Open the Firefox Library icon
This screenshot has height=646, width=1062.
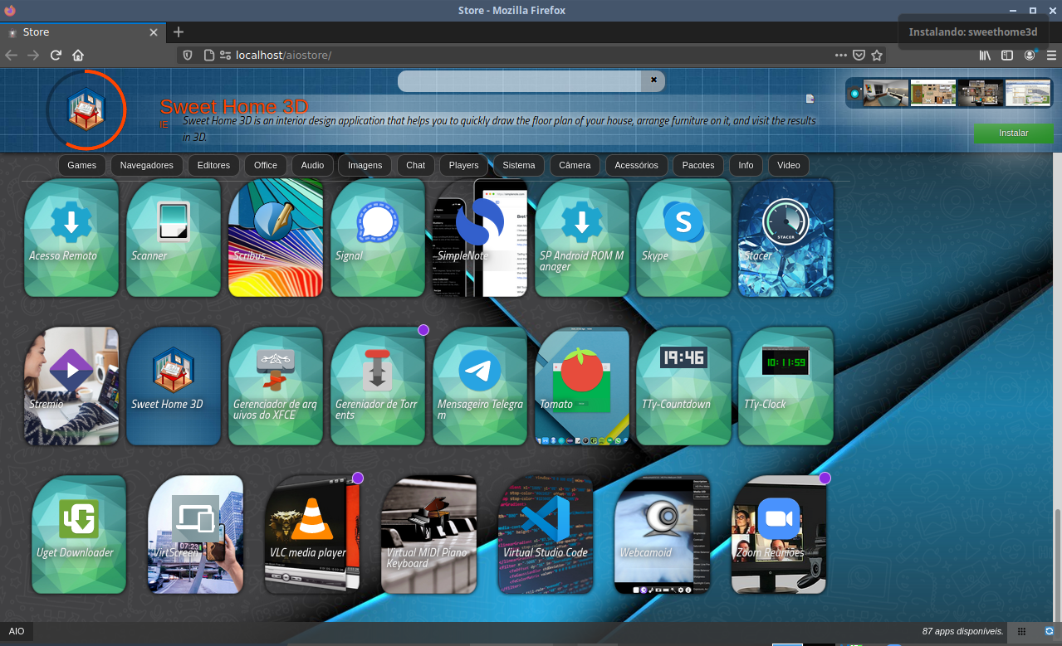coord(985,56)
